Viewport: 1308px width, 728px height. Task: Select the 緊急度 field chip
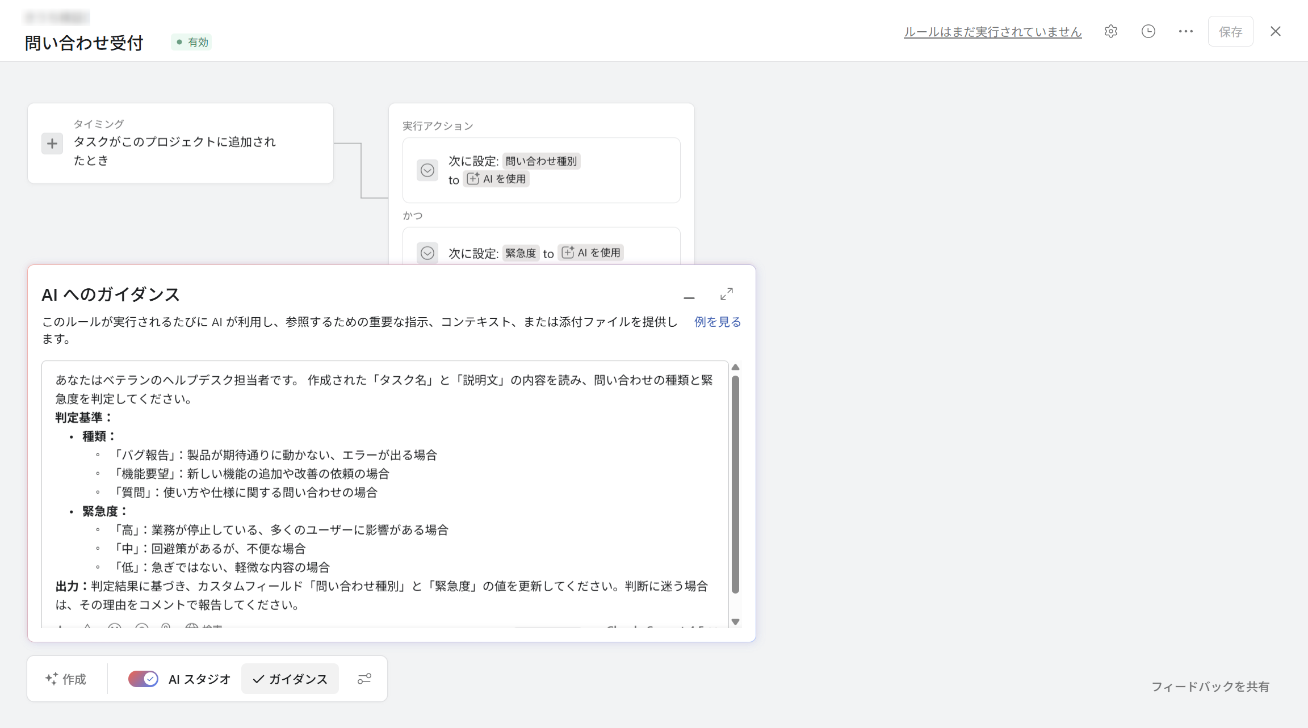point(520,253)
